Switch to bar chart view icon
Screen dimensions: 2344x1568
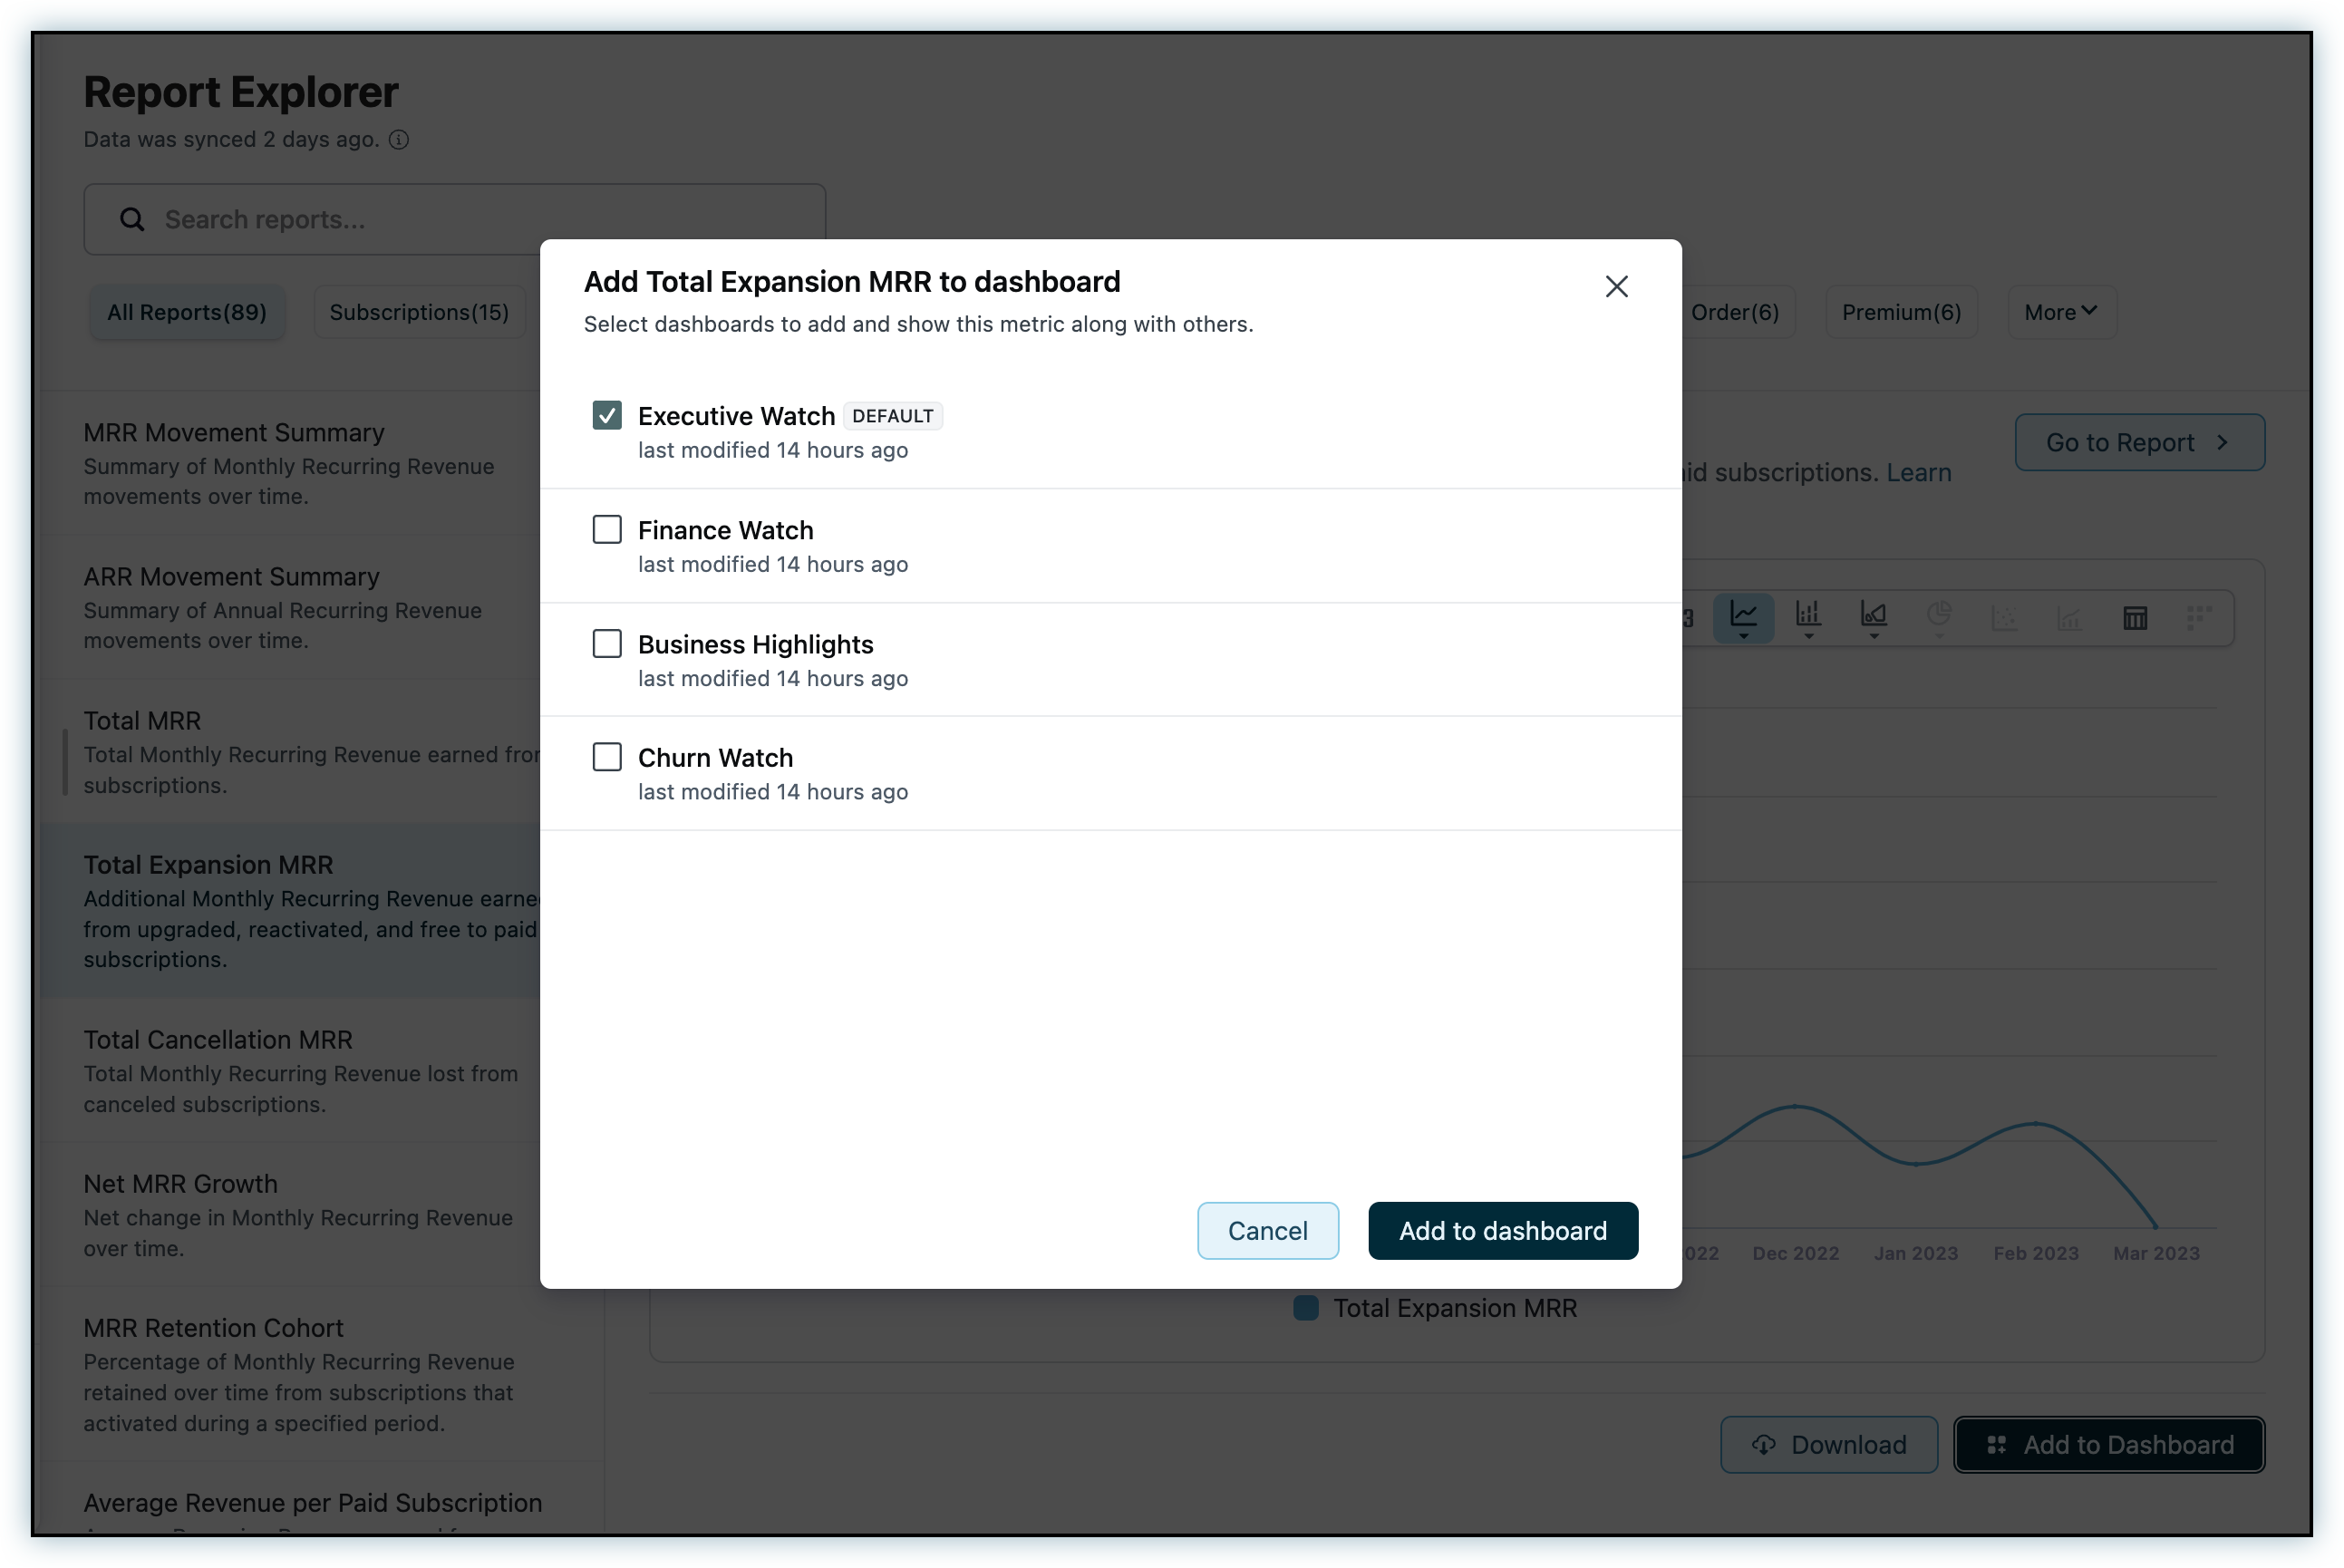pos(1808,617)
